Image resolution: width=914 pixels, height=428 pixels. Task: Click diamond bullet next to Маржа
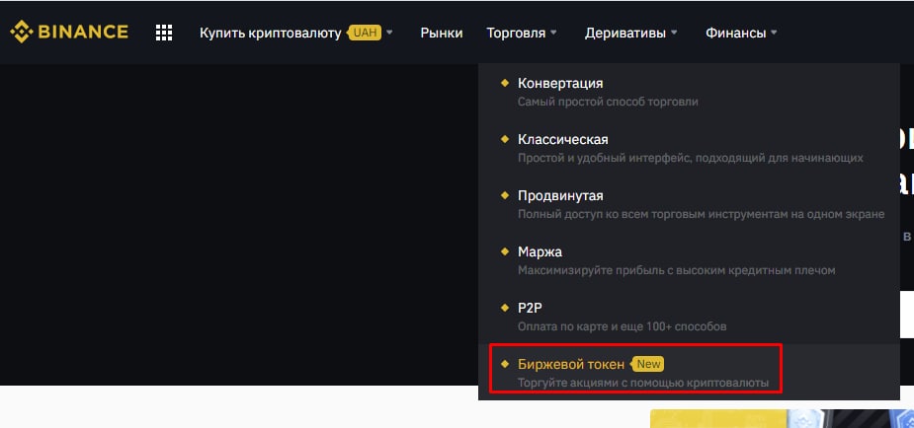point(505,251)
